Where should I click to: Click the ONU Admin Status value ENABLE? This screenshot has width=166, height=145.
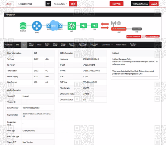(86, 94)
